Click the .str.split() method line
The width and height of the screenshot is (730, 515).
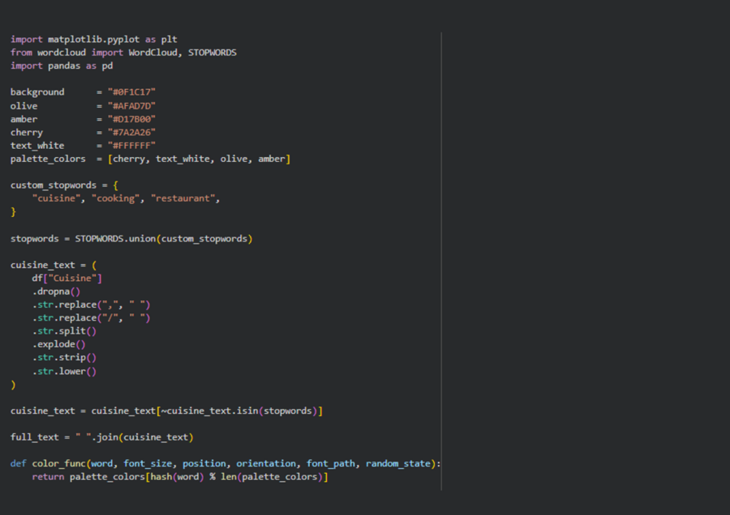pyautogui.click(x=64, y=331)
